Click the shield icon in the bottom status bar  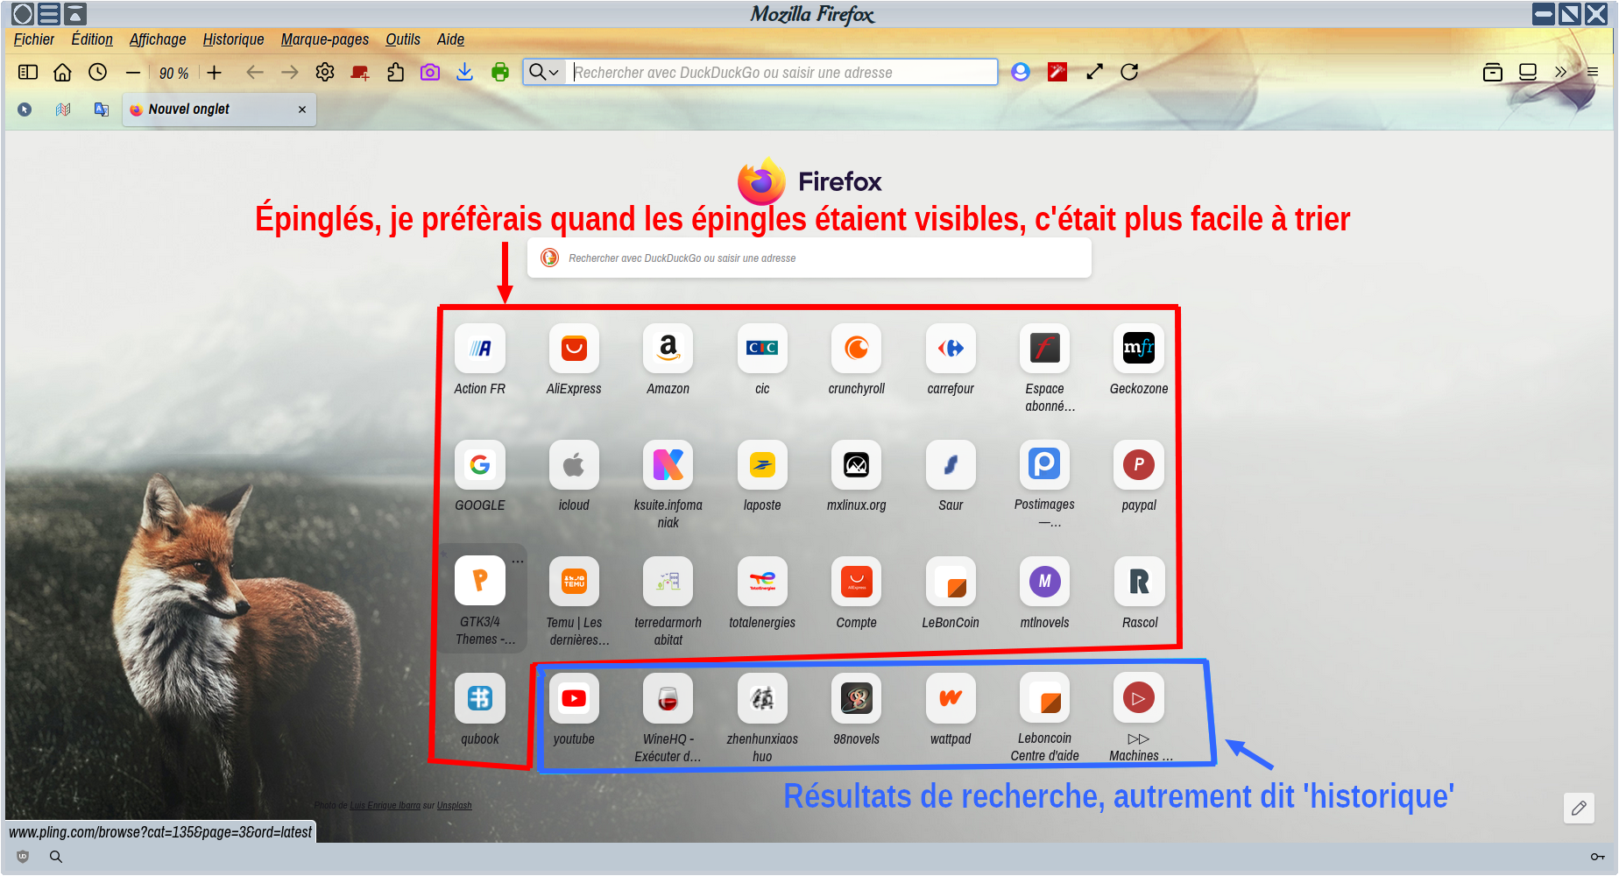click(23, 857)
